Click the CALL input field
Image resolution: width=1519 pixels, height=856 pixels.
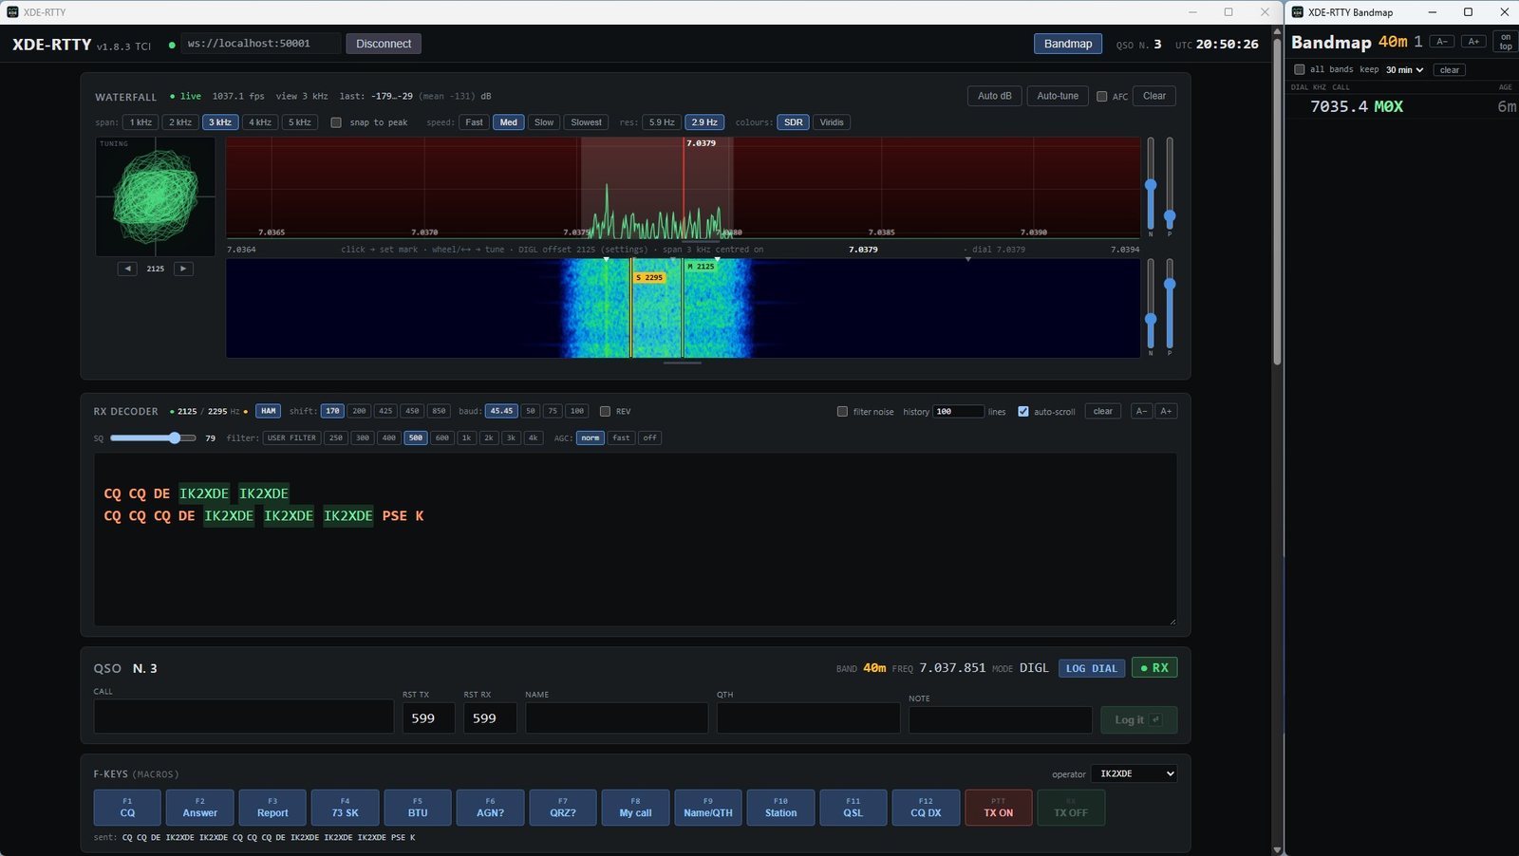(243, 716)
